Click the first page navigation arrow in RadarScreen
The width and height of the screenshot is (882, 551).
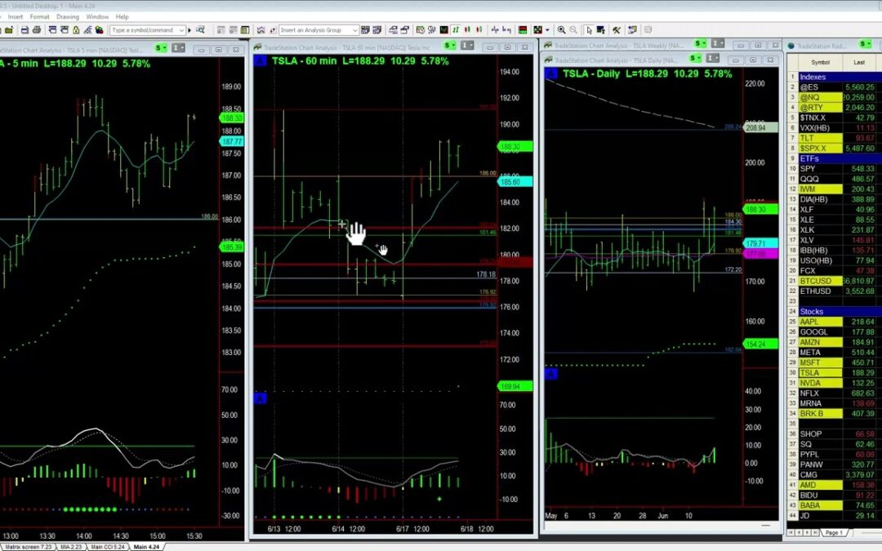tap(791, 532)
